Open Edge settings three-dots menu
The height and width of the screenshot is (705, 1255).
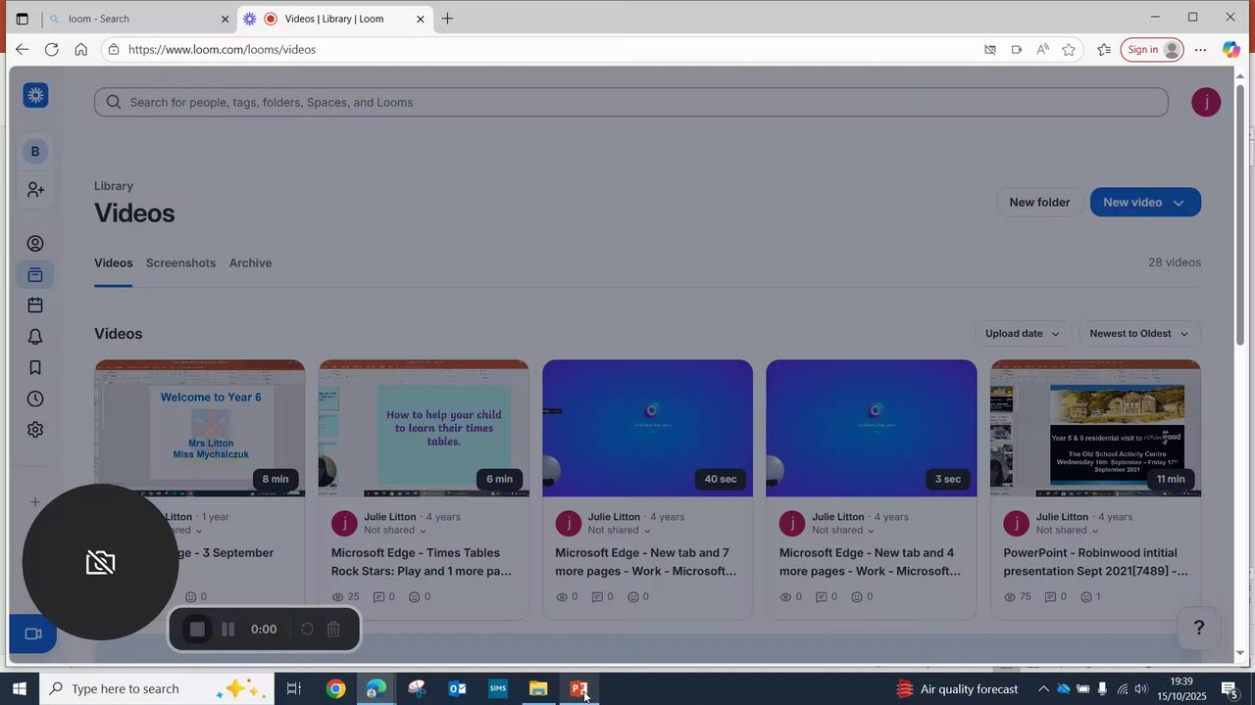coord(1201,50)
